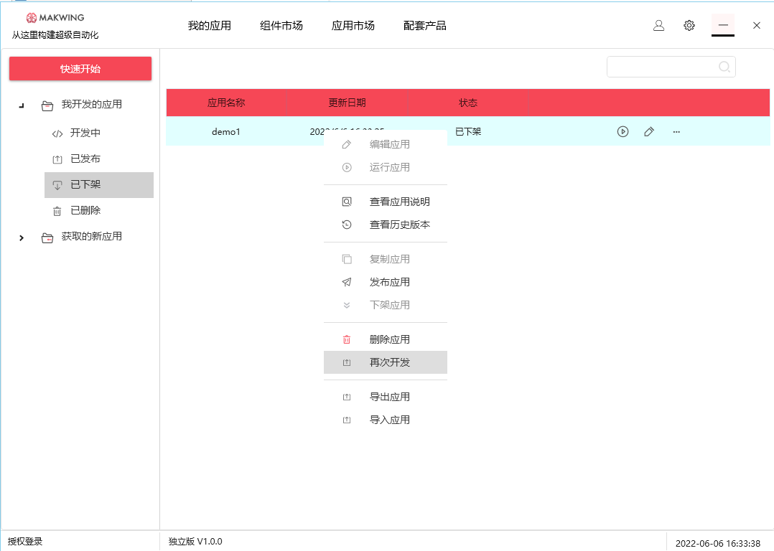This screenshot has height=551, width=774.
Task: Click the user account icon in the top bar
Action: 658,25
